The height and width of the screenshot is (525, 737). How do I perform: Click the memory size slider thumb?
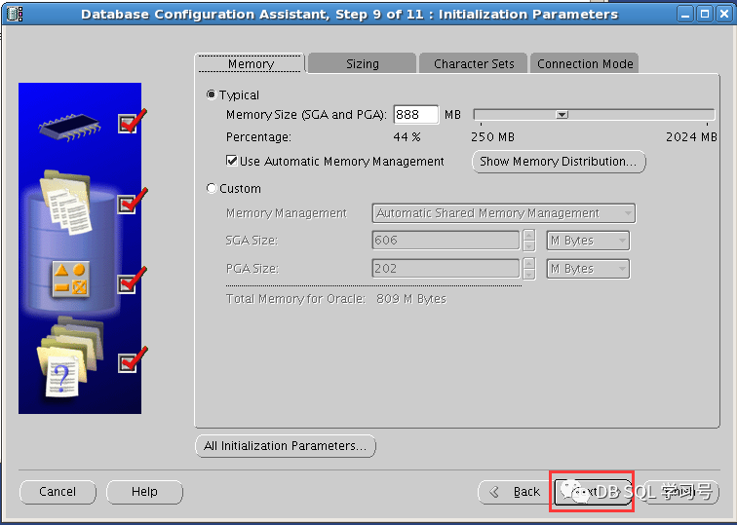pos(562,115)
